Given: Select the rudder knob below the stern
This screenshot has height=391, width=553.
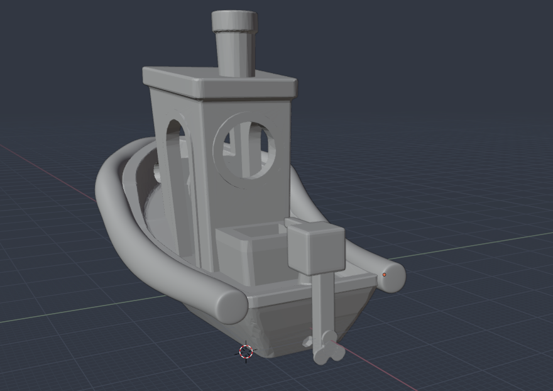Looking at the screenshot, I should 329,348.
